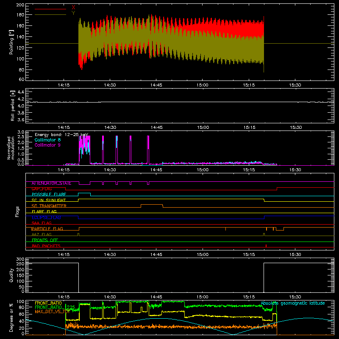Viewport: 339px width, 339px height.
Task: Click the FLARE_FLAG label
Action: (44, 211)
